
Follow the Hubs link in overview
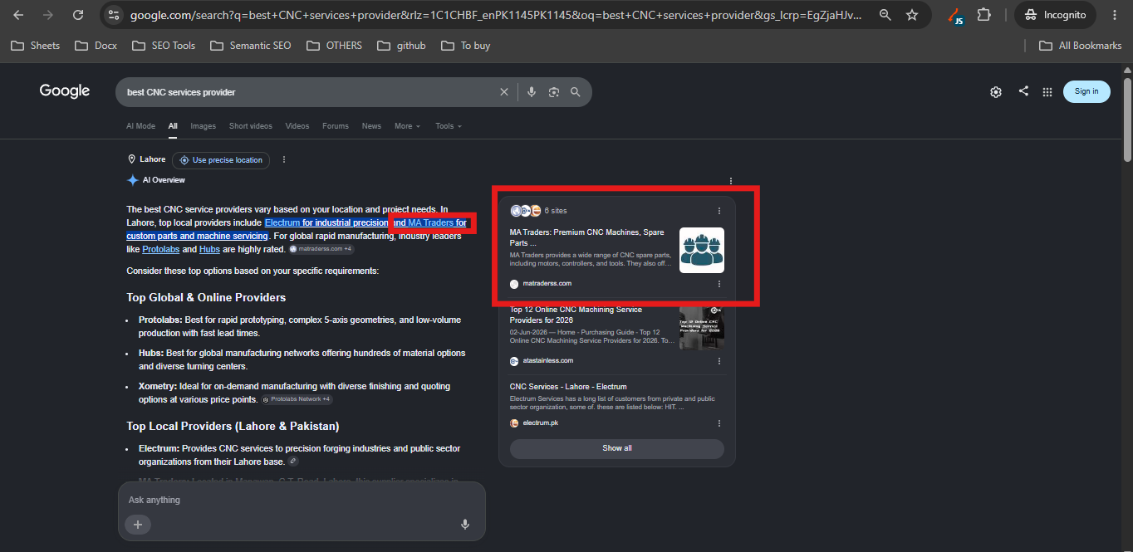pos(209,249)
